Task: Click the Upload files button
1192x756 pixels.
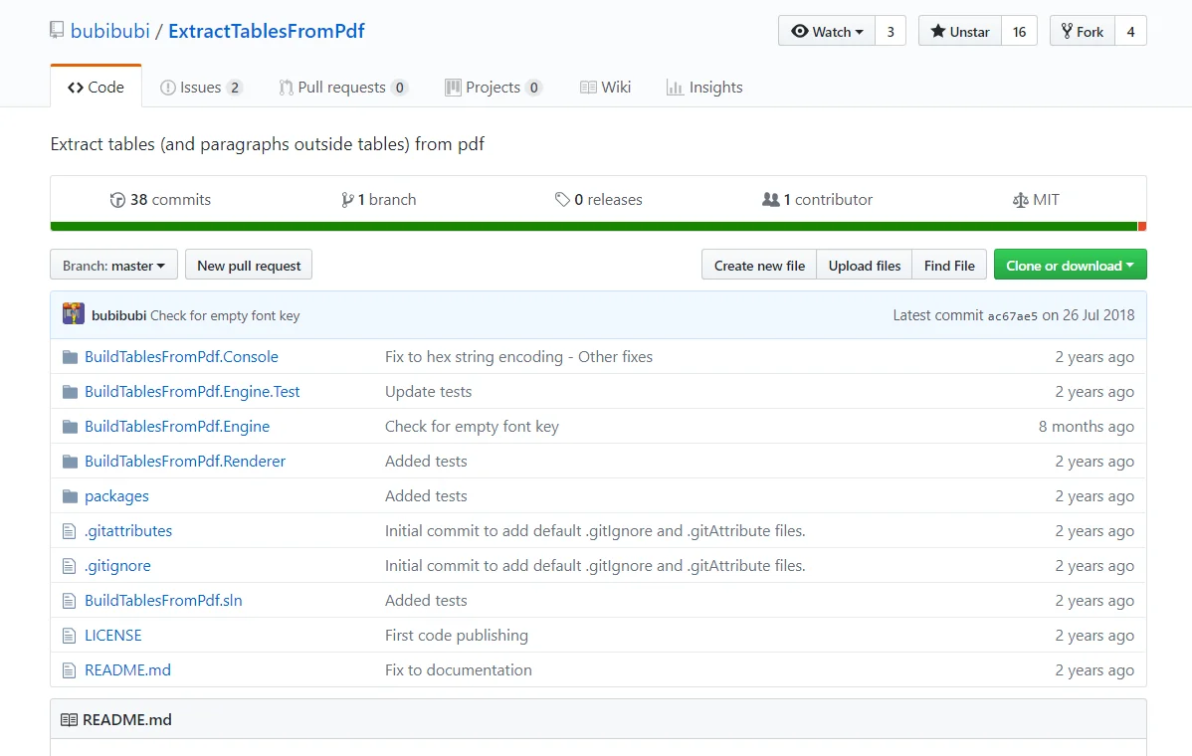Action: (x=865, y=266)
